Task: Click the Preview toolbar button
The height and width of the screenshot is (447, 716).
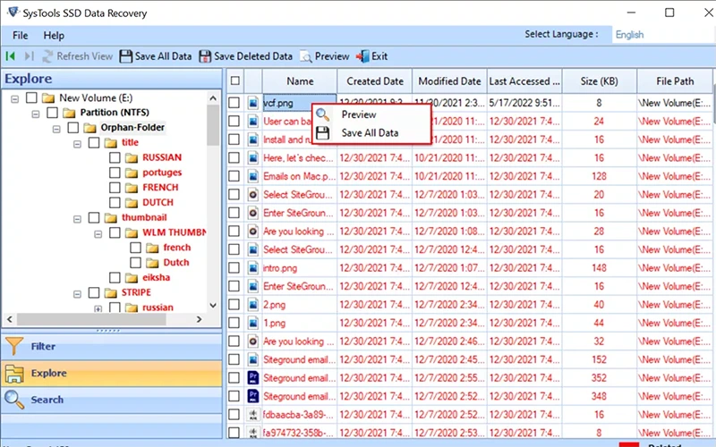Action: click(x=325, y=56)
